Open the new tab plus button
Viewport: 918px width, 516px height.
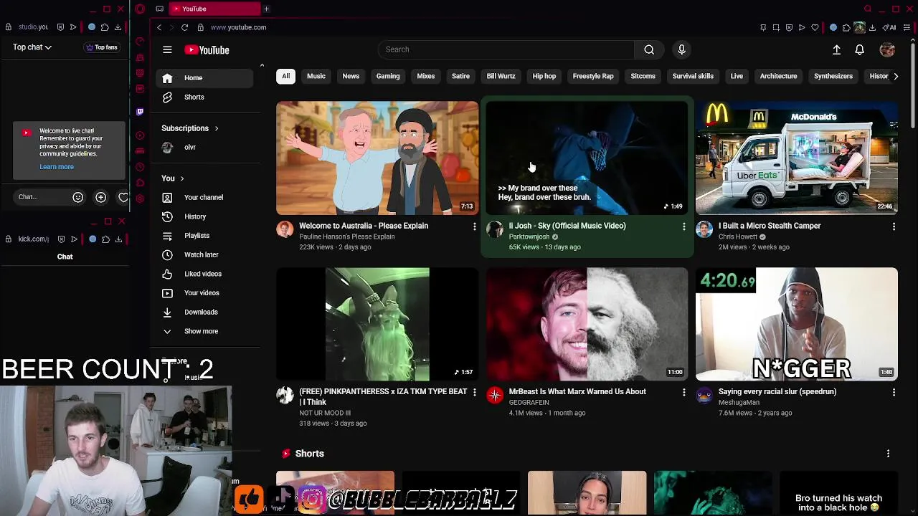pos(266,9)
